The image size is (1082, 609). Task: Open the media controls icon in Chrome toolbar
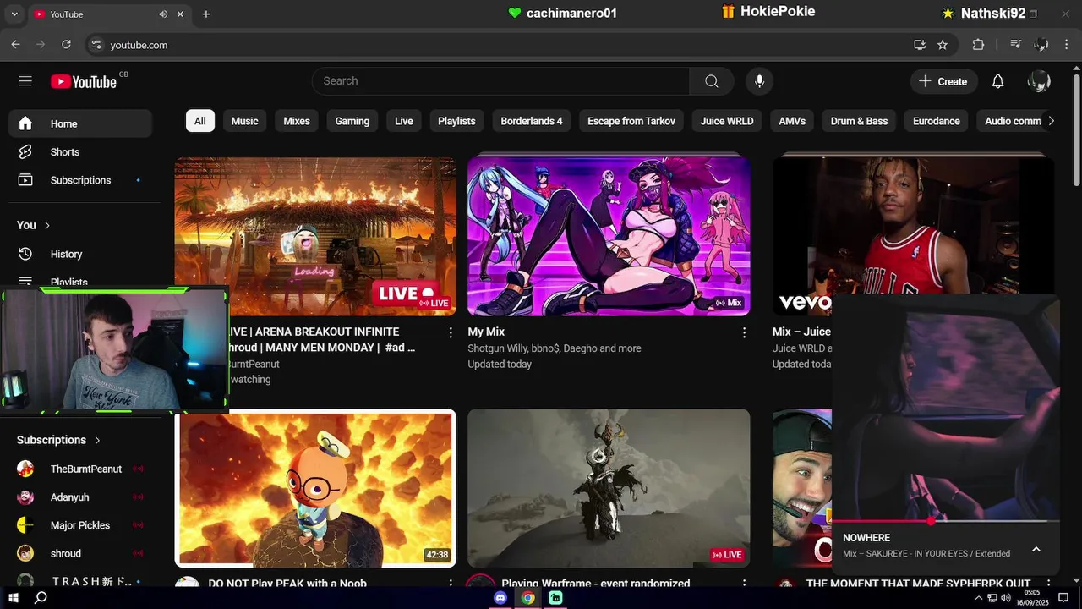(1016, 45)
